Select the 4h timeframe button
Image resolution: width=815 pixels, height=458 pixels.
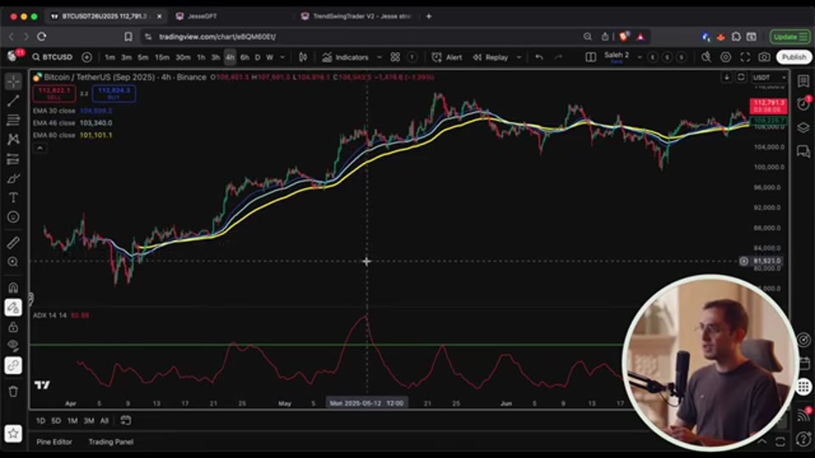(230, 57)
